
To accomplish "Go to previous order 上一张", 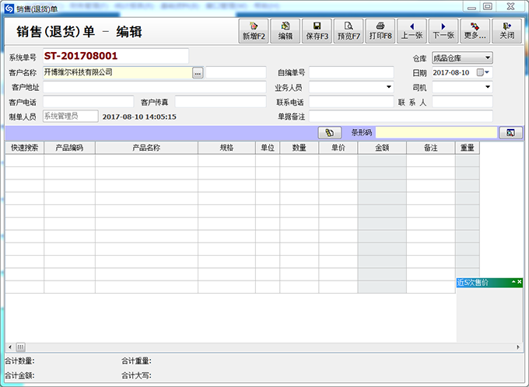I will (412, 31).
